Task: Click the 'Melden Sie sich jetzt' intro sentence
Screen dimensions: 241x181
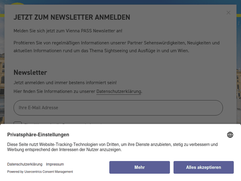Action: 68,31
